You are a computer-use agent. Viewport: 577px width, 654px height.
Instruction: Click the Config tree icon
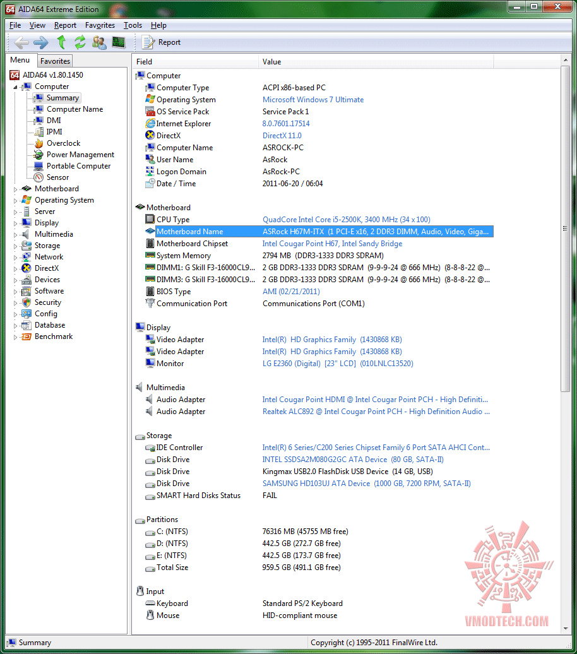[27, 314]
